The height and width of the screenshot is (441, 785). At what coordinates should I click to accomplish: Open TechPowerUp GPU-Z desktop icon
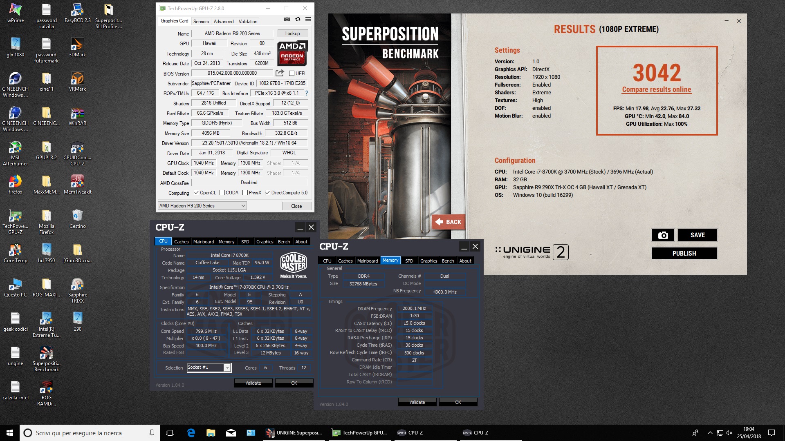16,222
